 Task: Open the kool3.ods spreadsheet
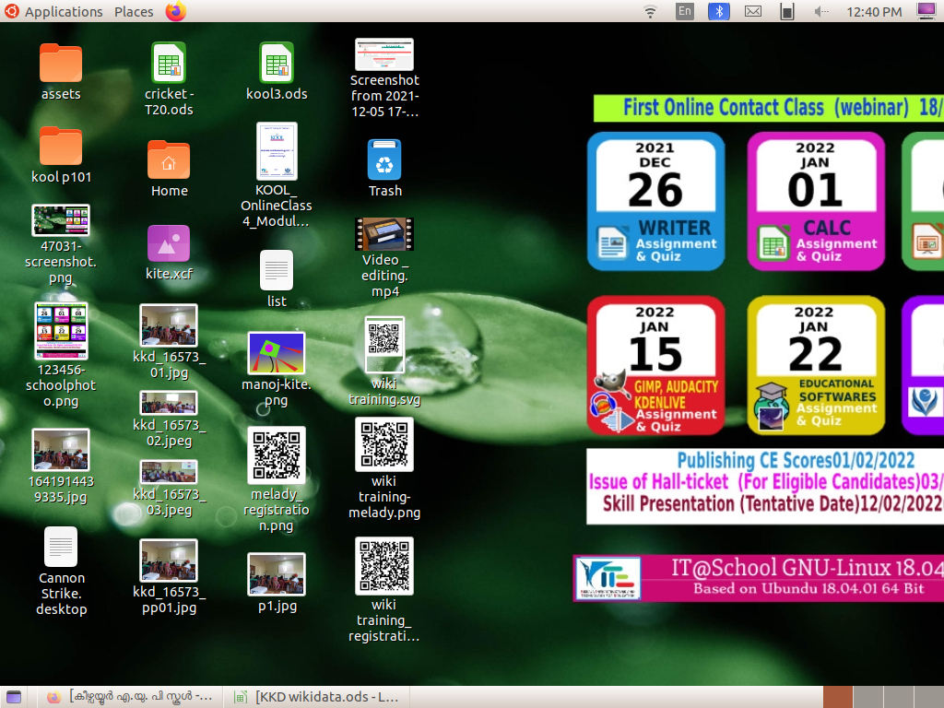point(277,64)
